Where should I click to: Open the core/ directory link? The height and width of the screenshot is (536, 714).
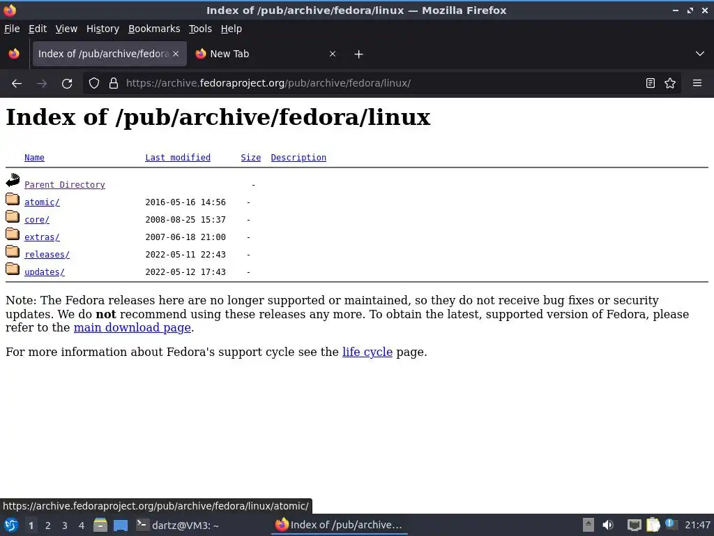click(x=37, y=220)
